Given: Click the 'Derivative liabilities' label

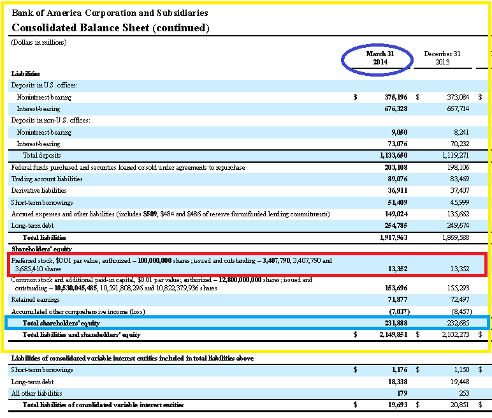Looking at the screenshot, I should point(39,190).
